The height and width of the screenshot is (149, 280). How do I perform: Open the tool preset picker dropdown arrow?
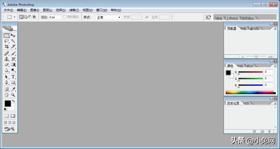coord(15,17)
